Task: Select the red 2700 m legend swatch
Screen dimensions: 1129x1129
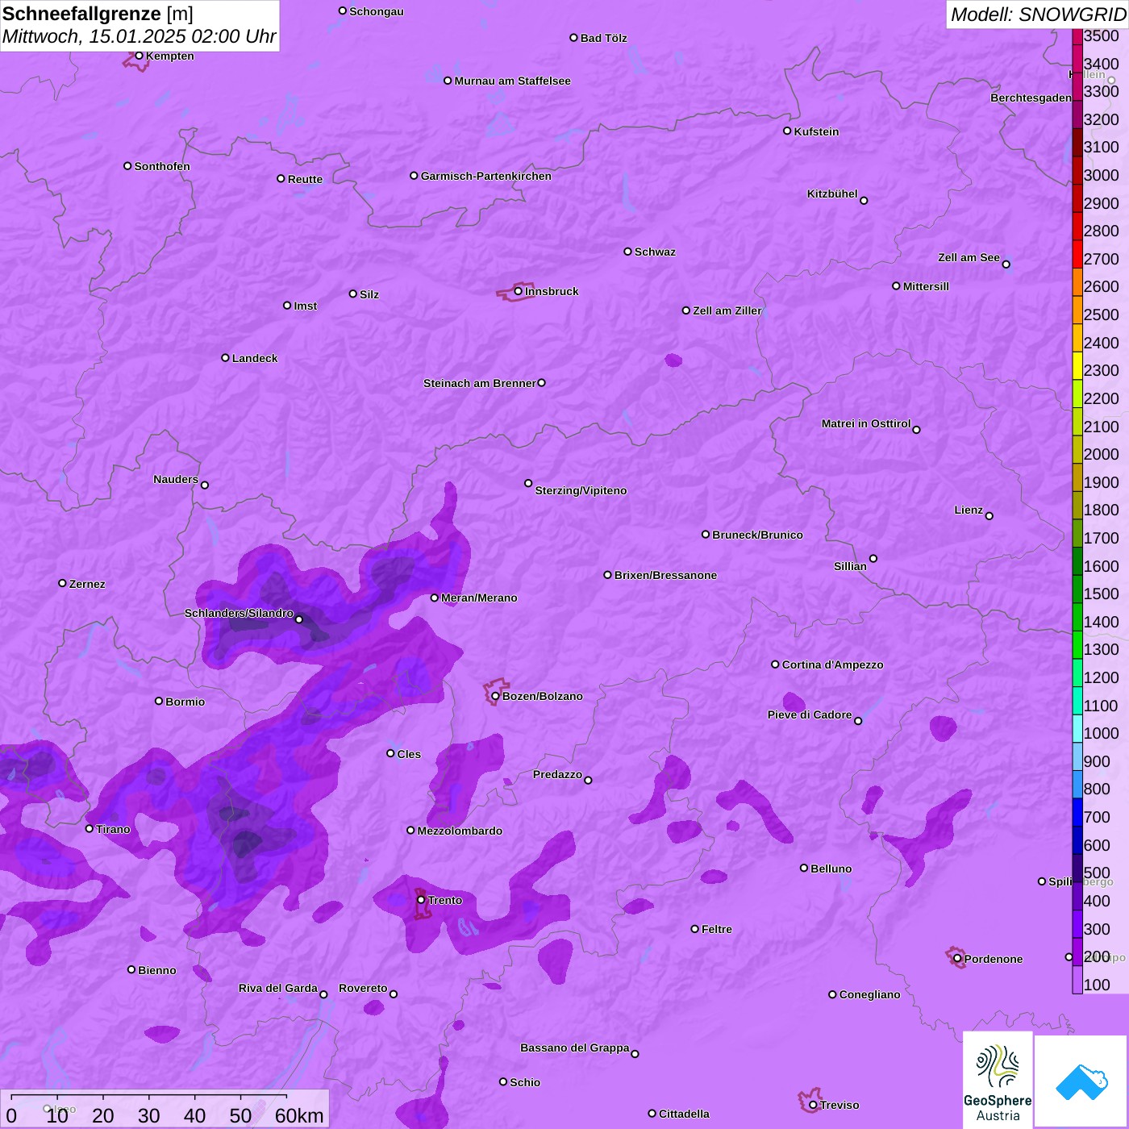Action: pyautogui.click(x=1077, y=254)
